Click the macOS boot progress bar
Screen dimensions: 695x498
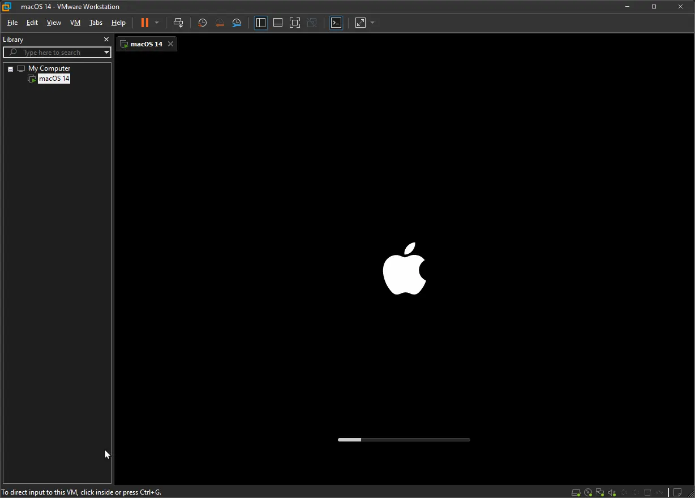404,439
